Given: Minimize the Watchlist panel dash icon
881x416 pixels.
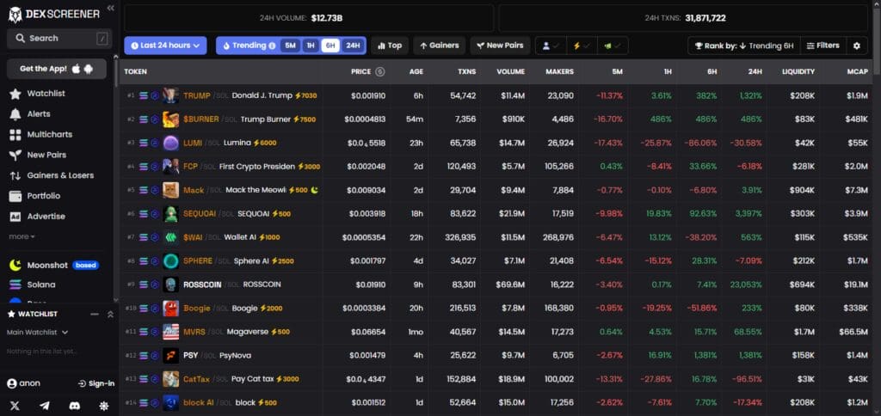Looking at the screenshot, I should (x=95, y=315).
